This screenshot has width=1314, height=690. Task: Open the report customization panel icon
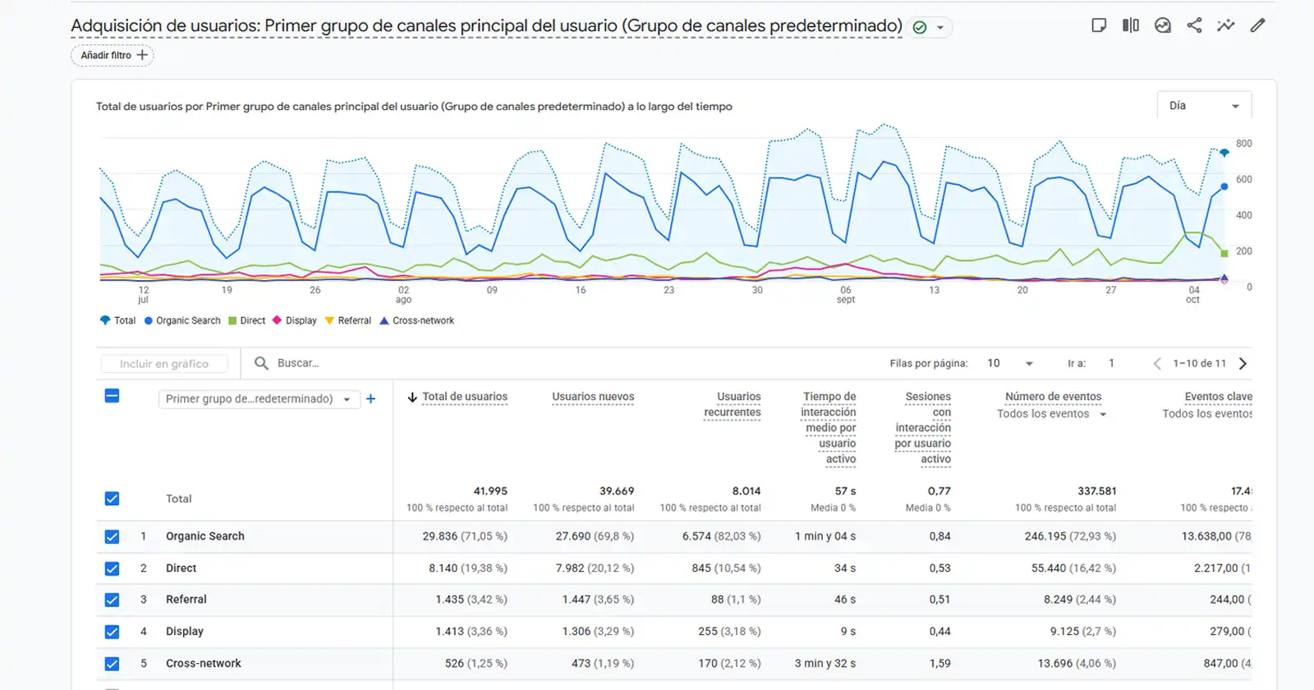pos(1099,25)
